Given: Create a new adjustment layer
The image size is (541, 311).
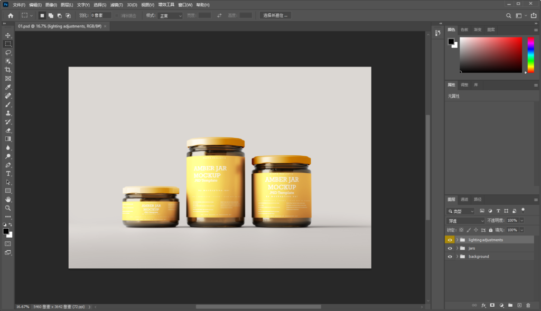Looking at the screenshot, I should pyautogui.click(x=501, y=305).
